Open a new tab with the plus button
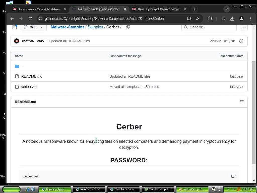The height and width of the screenshot is (193, 257). click(x=195, y=9)
